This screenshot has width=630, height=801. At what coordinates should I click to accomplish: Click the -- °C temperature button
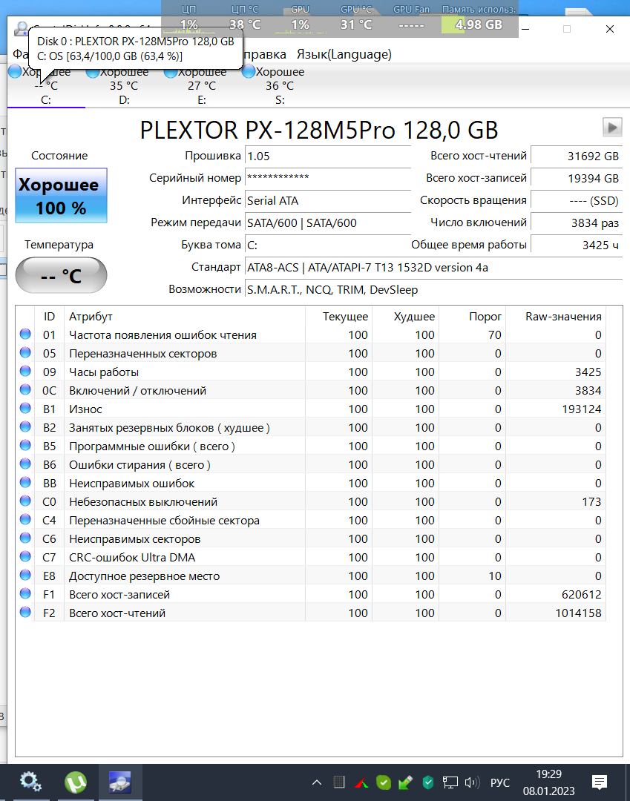62,275
